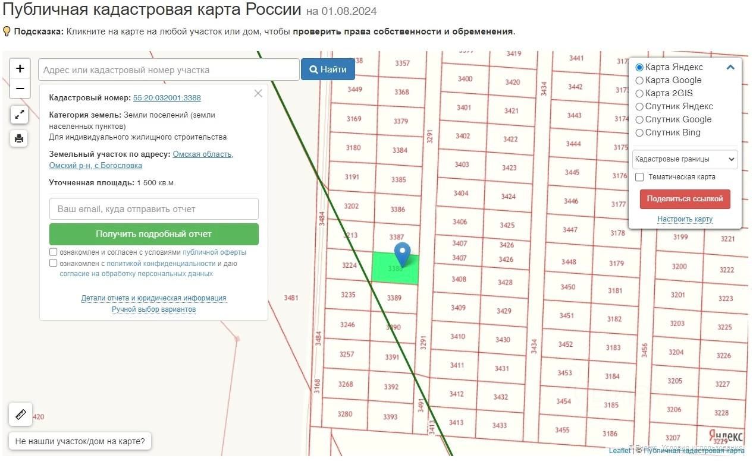753x465 pixels.
Task: Click the blue map pin marker
Action: 403,254
